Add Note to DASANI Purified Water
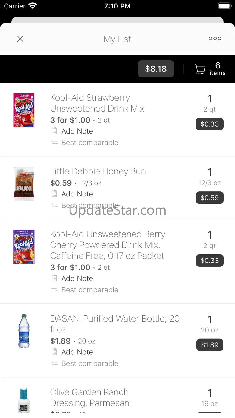The width and height of the screenshot is (235, 418). 77,352
